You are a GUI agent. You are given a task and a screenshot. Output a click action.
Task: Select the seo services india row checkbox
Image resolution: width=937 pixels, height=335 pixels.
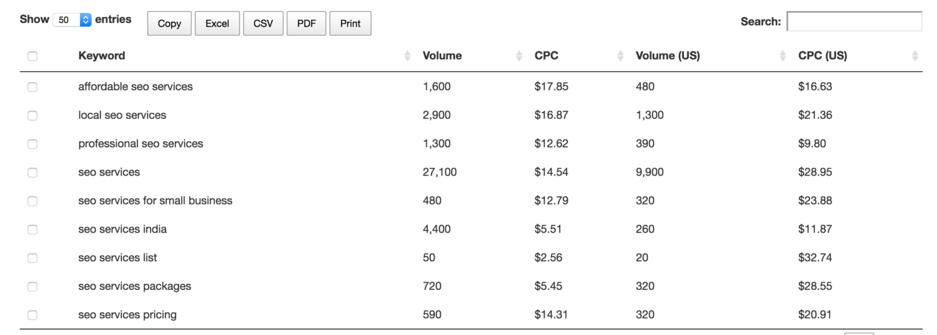32,229
